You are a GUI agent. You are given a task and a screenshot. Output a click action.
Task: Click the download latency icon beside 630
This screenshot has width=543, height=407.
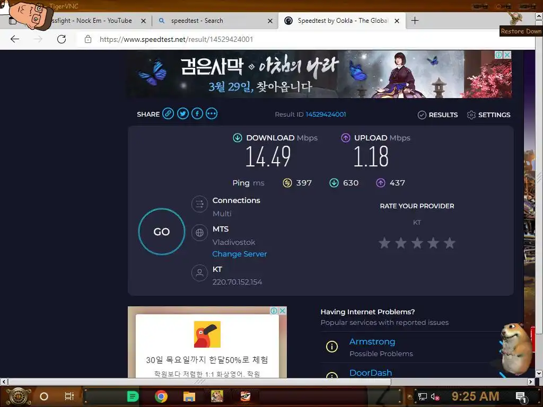334,183
